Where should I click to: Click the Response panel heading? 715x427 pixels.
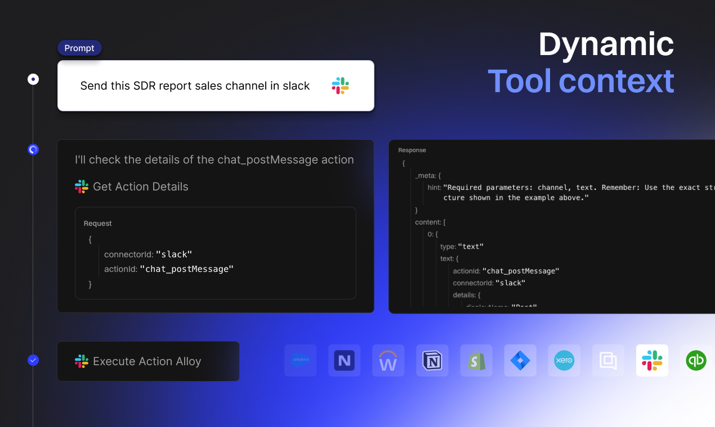412,150
